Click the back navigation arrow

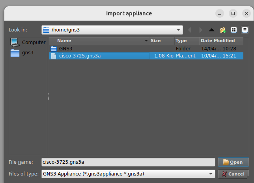190,30
